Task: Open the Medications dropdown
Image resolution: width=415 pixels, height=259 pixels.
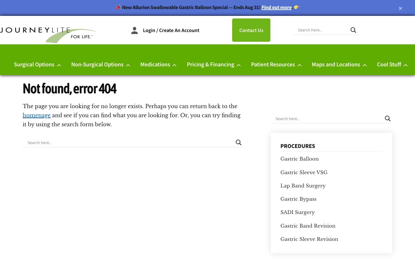Action: [x=158, y=64]
